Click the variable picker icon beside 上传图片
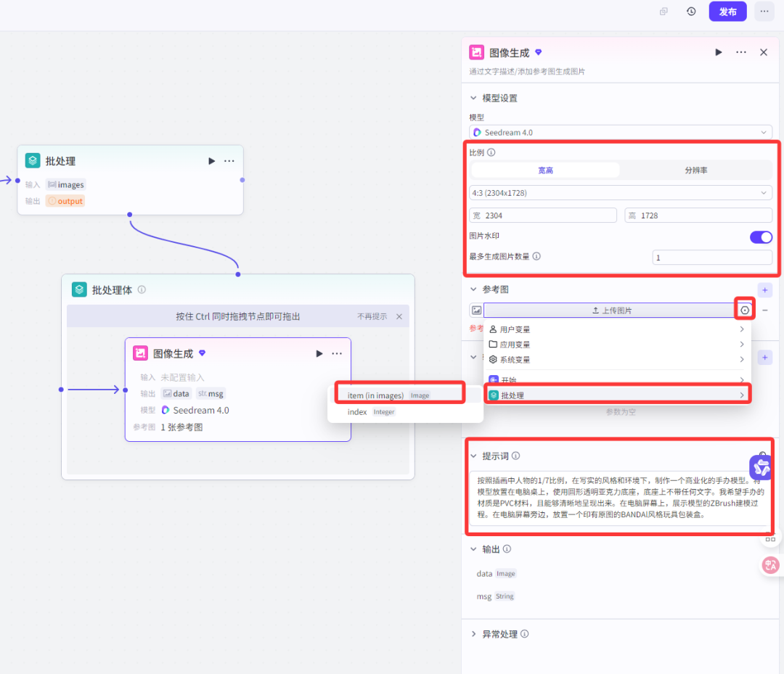784x674 pixels. (x=745, y=310)
